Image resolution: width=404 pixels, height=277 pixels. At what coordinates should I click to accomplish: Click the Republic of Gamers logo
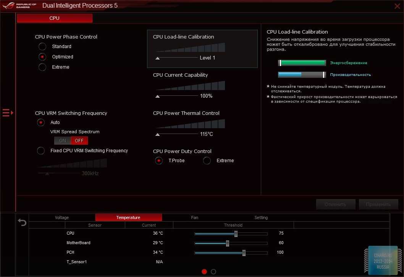point(19,6)
